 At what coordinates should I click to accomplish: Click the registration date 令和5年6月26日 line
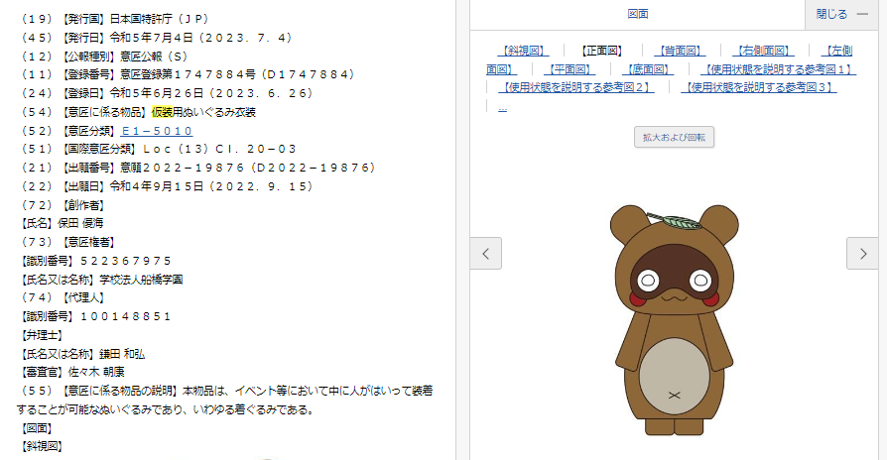click(167, 93)
